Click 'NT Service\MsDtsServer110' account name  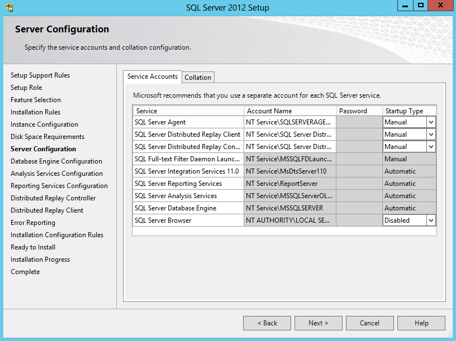tap(290, 171)
